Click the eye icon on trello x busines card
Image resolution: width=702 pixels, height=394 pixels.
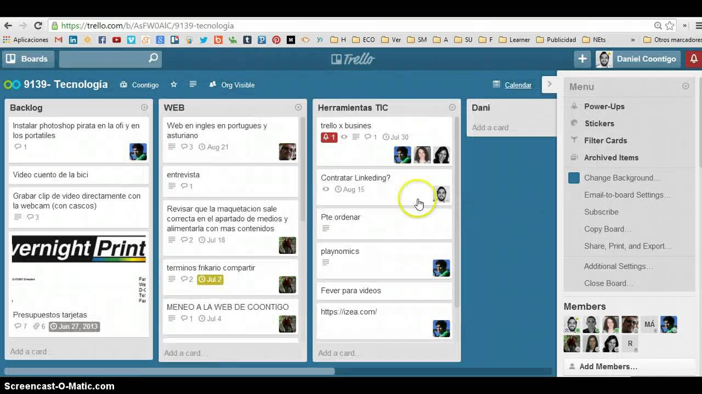click(344, 137)
